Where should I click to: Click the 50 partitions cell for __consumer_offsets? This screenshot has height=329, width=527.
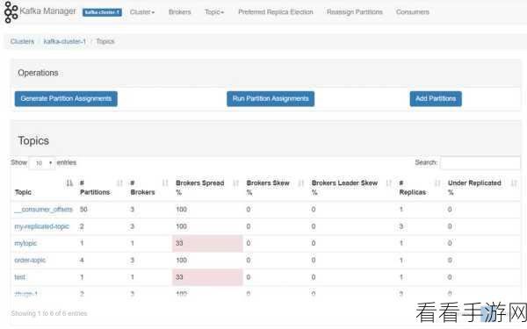(83, 210)
